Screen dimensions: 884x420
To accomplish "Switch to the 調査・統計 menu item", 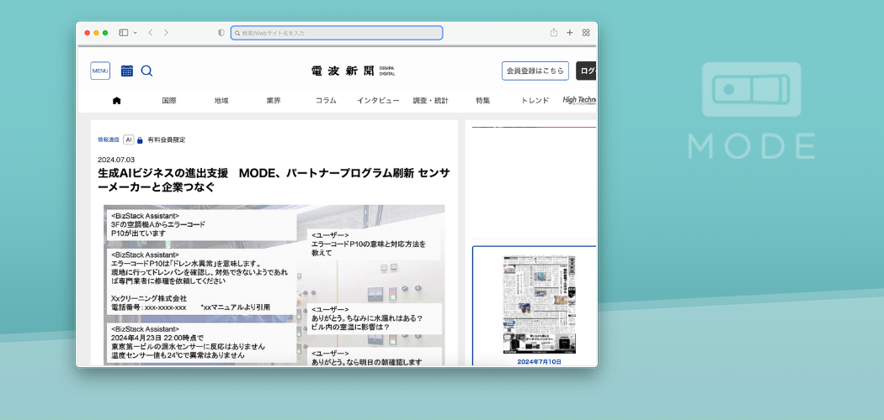I will (x=430, y=101).
